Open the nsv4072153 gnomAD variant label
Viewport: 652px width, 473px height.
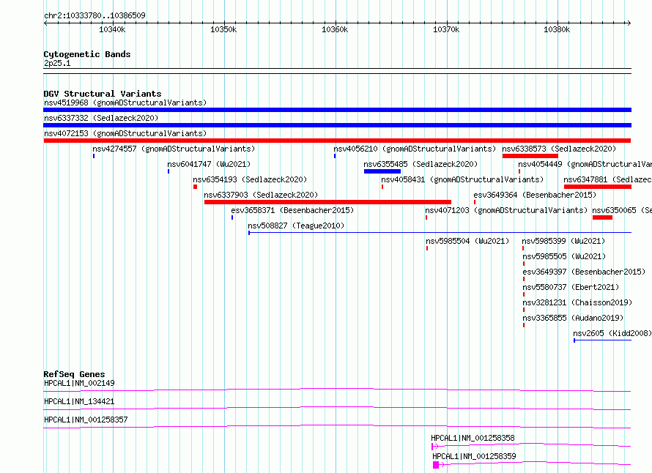click(125, 133)
